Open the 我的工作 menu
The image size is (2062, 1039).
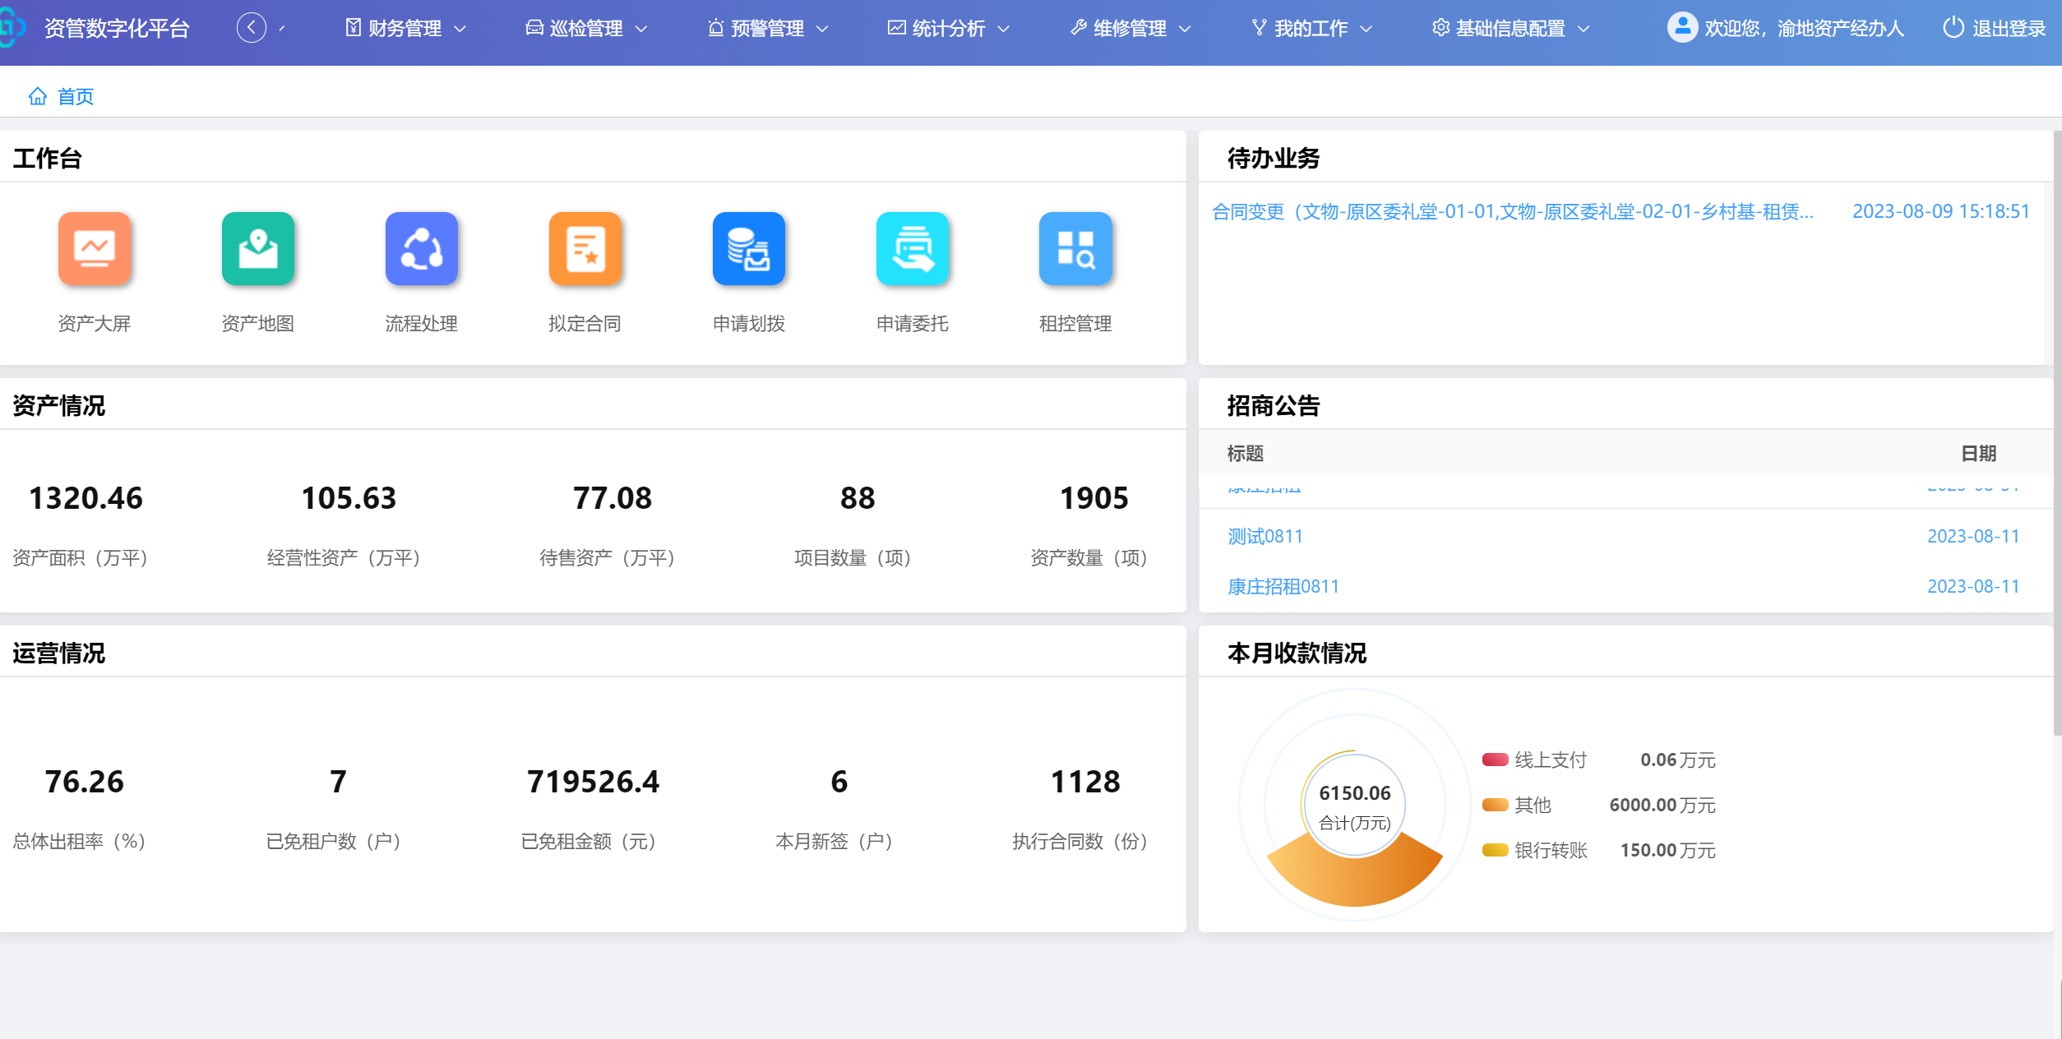point(1311,28)
